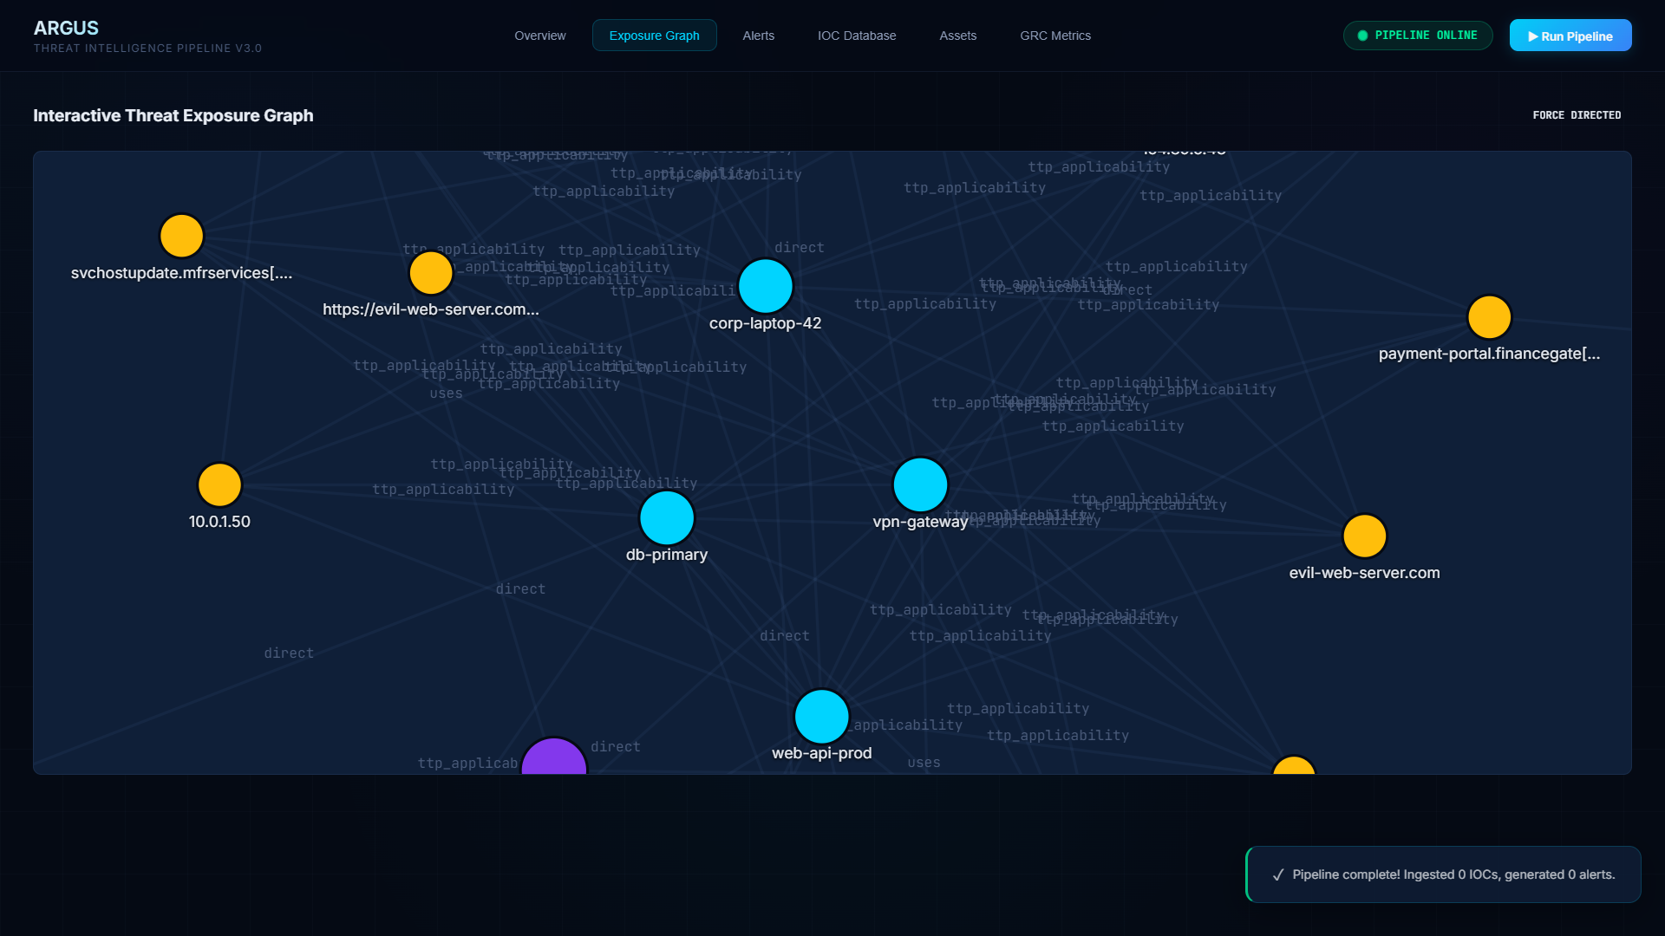The width and height of the screenshot is (1665, 936).
Task: Select the Exposure Graph tab
Action: tap(654, 36)
